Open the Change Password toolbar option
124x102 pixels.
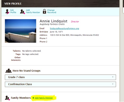pos(52,11)
